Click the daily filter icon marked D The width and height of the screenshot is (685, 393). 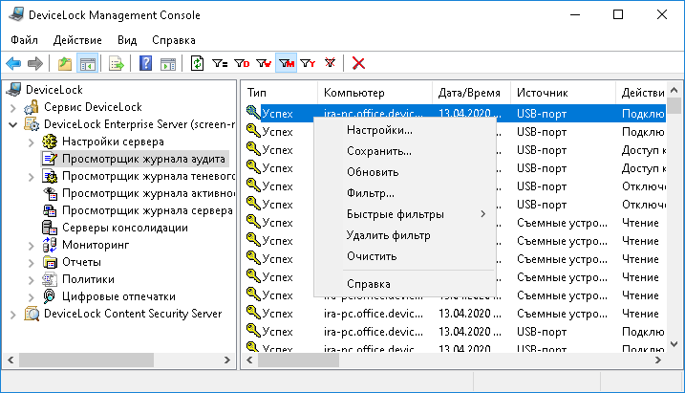point(242,63)
